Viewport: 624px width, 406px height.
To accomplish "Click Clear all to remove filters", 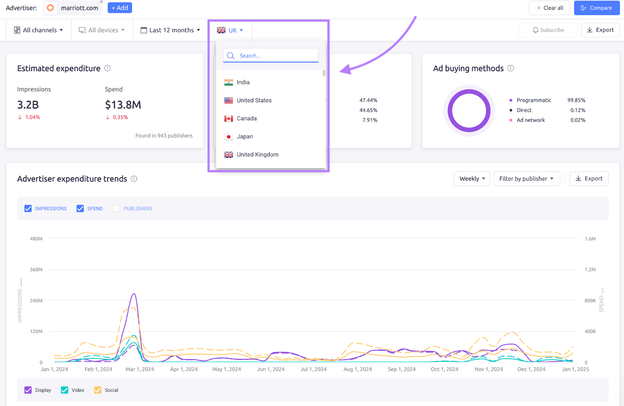I will coord(550,8).
